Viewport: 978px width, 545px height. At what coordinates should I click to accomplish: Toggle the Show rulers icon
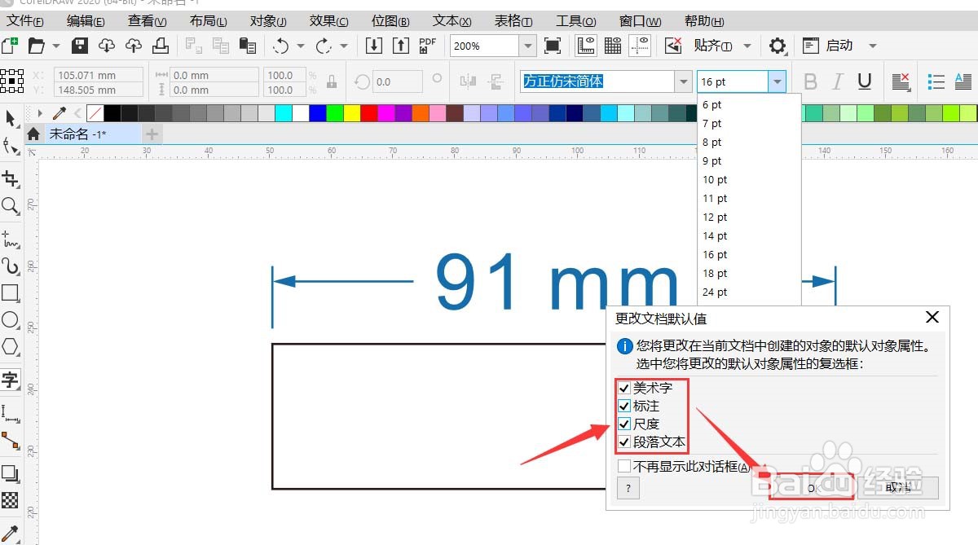585,46
